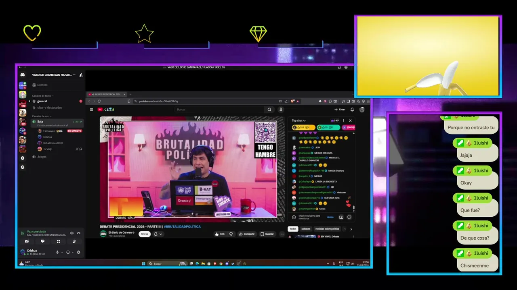The height and width of the screenshot is (290, 517).
Task: Open the Windows Start button
Action: (143, 264)
